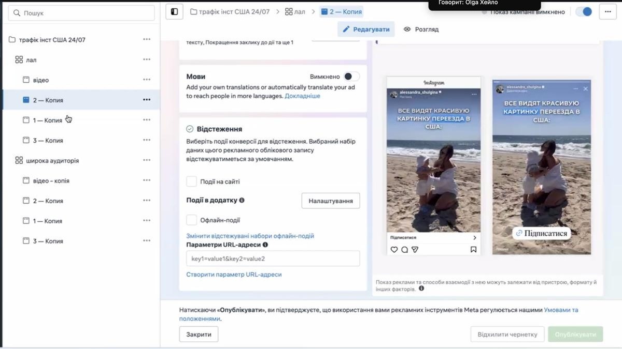Check the Події на сайті checkbox

point(192,181)
